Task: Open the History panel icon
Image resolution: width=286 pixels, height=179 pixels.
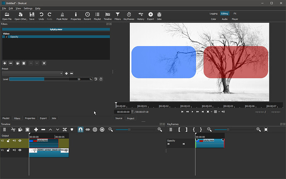Action: pyautogui.click(x=141, y=16)
